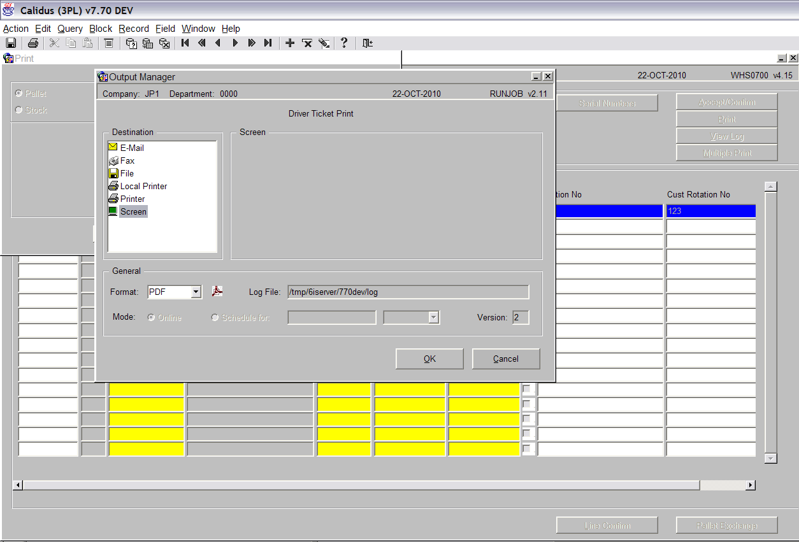
Task: Open the Record menu
Action: (x=134, y=29)
